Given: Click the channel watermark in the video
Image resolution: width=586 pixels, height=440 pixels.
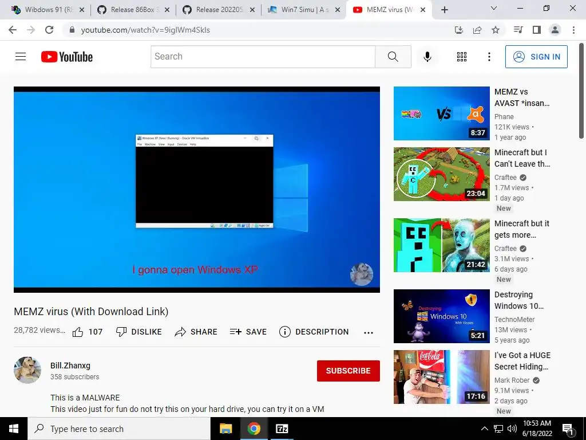Looking at the screenshot, I should [362, 274].
